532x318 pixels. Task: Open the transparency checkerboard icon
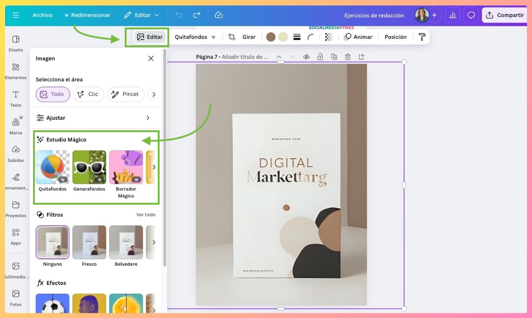coord(329,37)
